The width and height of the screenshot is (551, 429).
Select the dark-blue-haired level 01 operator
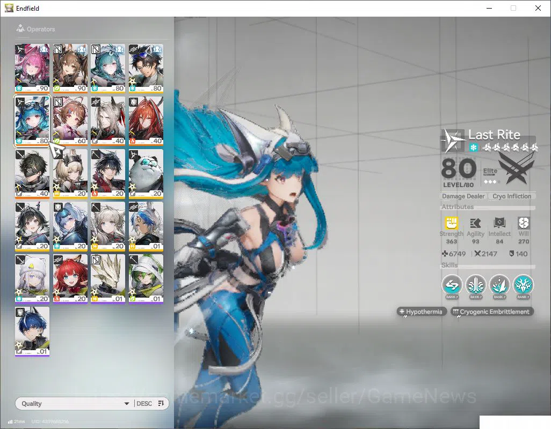coord(32,331)
